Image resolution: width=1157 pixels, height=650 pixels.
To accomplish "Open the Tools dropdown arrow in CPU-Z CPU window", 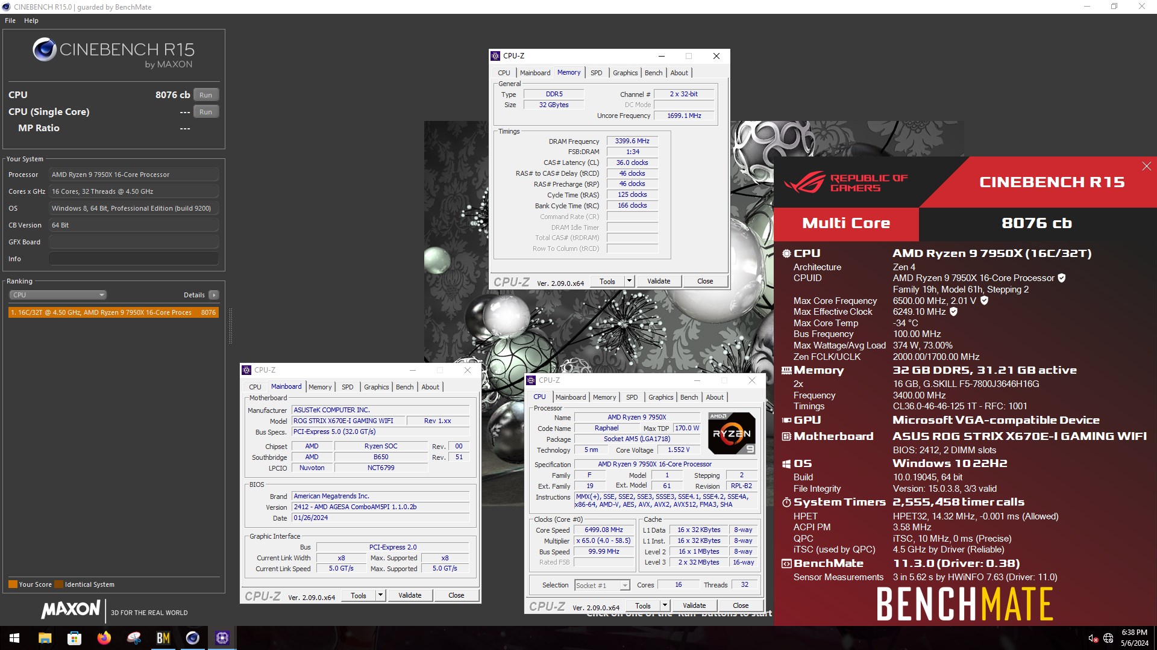I will pos(665,605).
